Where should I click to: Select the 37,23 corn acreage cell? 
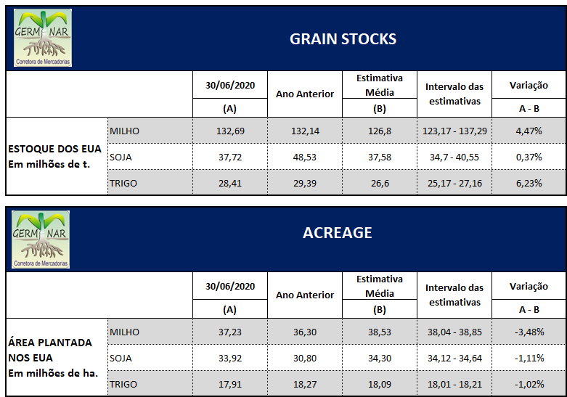pyautogui.click(x=230, y=332)
